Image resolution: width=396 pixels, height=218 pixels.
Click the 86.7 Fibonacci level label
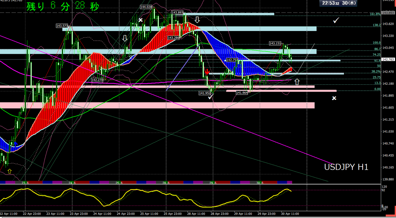click(x=378, y=49)
